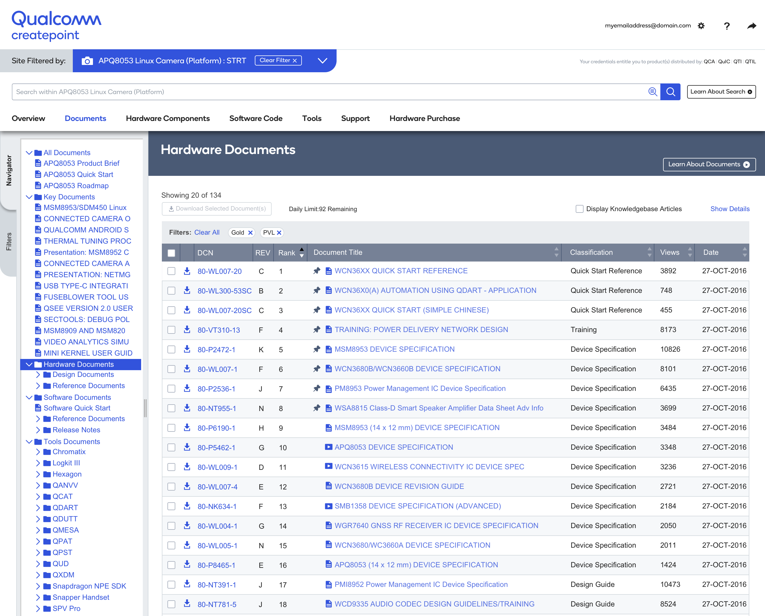Click the blue search magnifier button

(670, 92)
